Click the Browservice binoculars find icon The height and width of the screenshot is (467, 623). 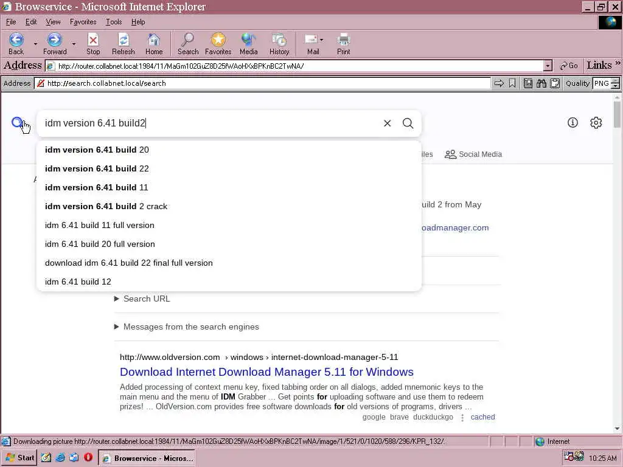click(x=541, y=83)
